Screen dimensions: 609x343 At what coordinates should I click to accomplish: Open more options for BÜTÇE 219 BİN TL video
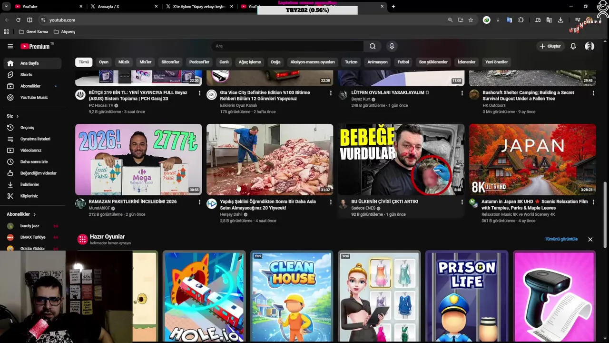[199, 93]
